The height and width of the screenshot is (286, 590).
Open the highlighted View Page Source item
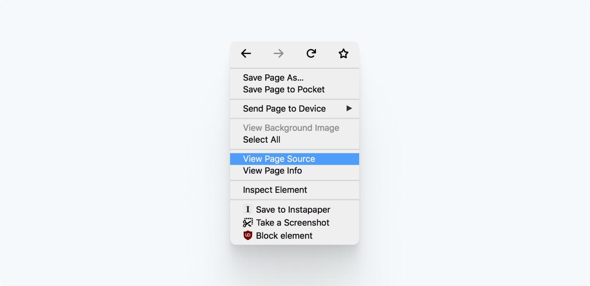coord(295,159)
